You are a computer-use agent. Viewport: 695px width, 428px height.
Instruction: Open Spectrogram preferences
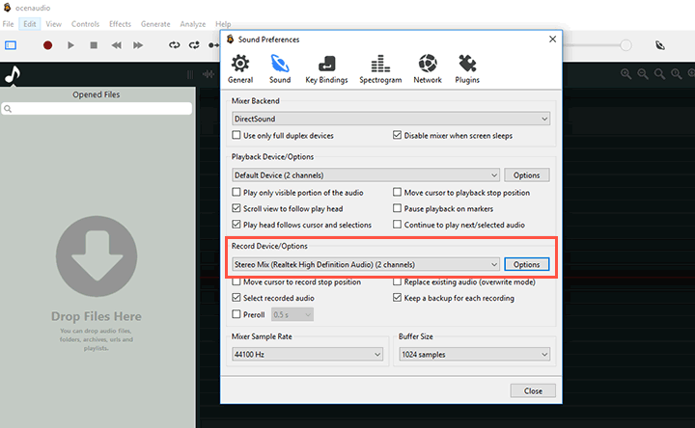pos(380,68)
